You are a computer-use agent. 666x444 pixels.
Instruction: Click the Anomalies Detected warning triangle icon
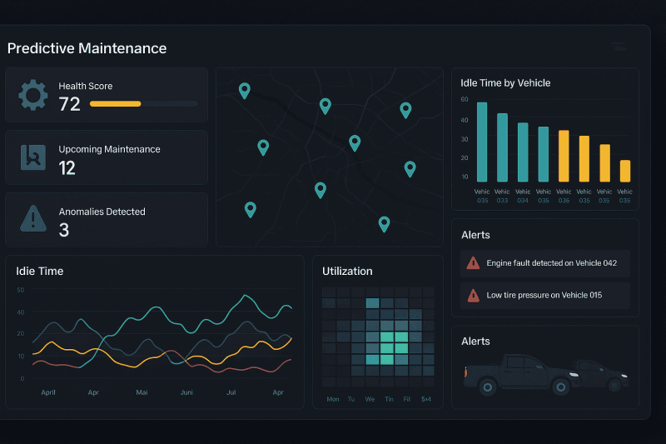point(33,218)
